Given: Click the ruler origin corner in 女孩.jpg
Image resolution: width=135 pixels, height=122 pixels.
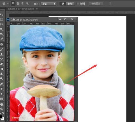Looking at the screenshot, I should coord(8,23).
